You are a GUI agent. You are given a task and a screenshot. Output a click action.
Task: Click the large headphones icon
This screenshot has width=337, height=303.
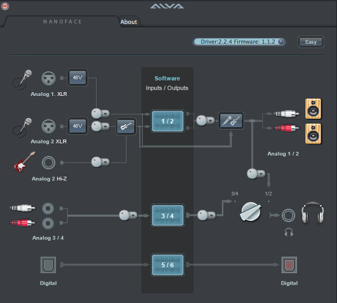pos(313,213)
